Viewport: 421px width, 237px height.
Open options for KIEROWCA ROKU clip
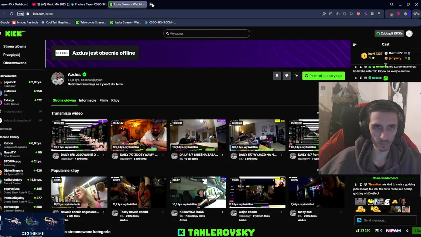(222, 212)
